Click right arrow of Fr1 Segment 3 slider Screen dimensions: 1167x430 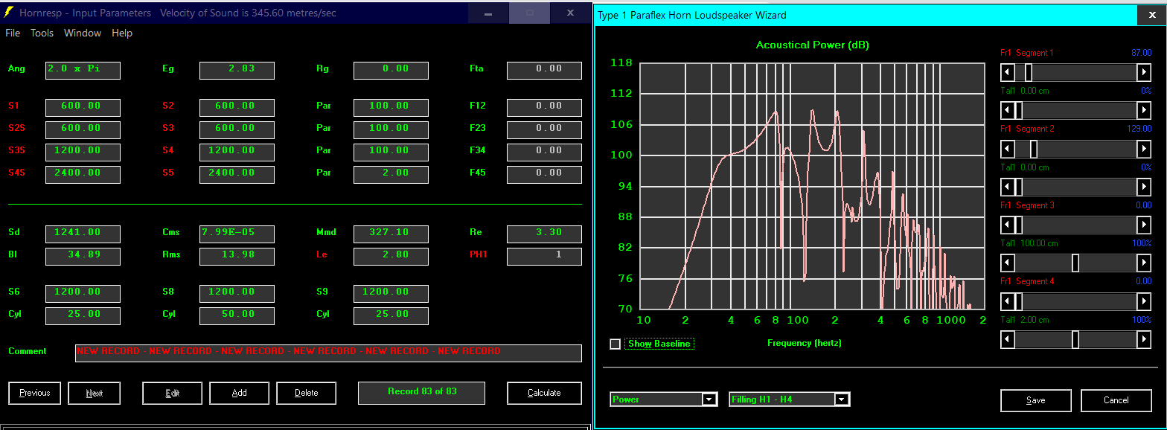[x=1145, y=225]
